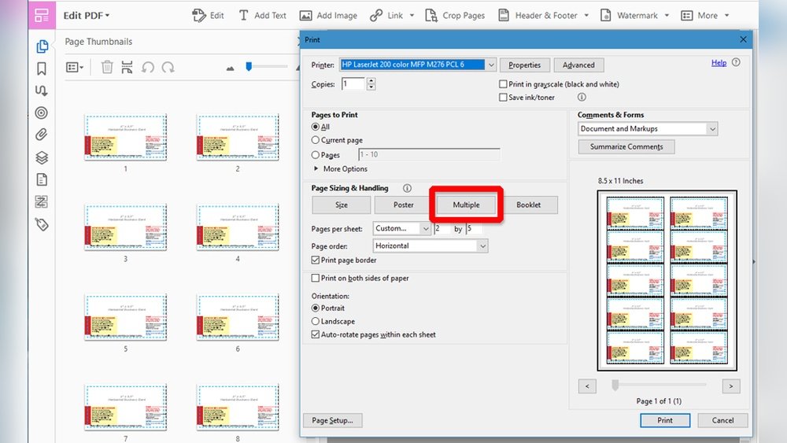Click Crop Pages in the toolbar
This screenshot has width=787, height=443.
[x=455, y=16]
